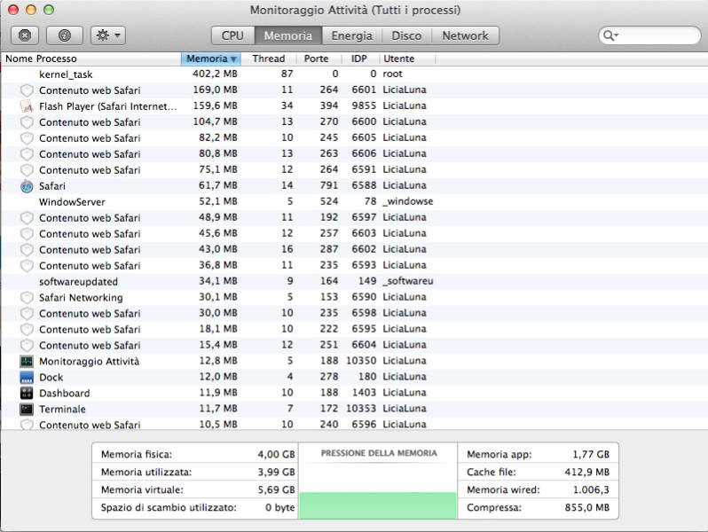Click IDP value 9855

(364, 106)
